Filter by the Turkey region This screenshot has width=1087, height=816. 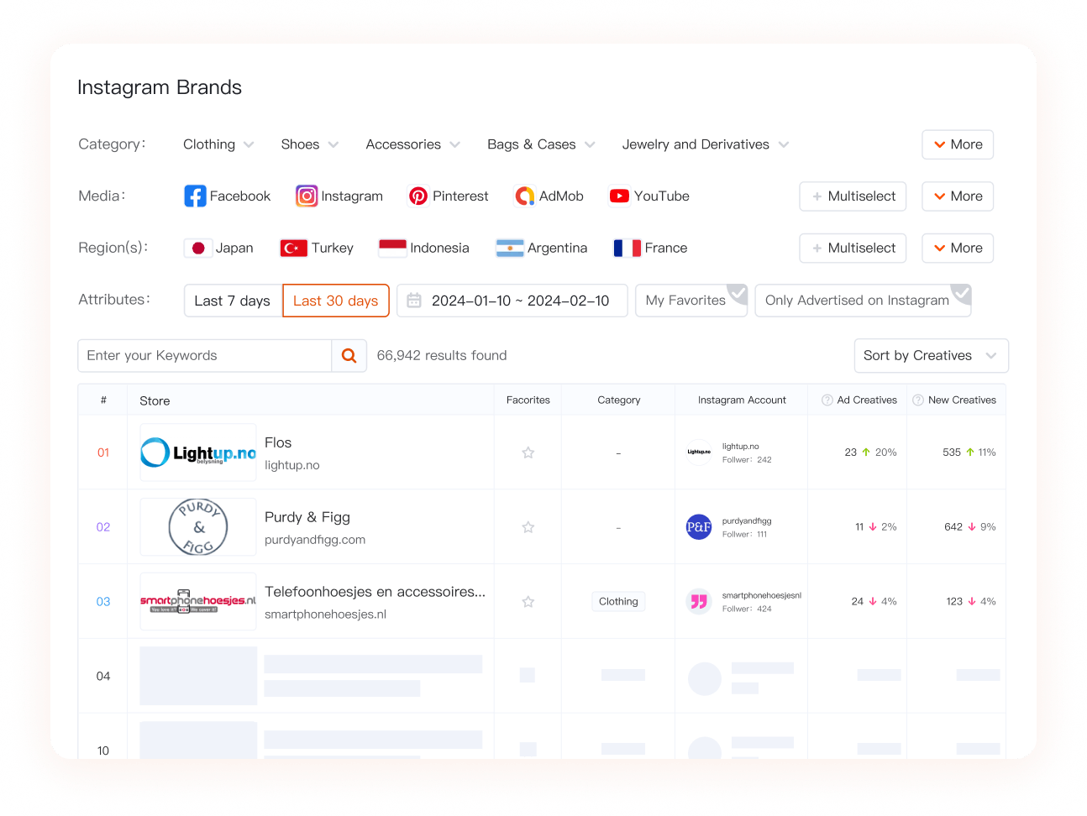click(x=317, y=248)
